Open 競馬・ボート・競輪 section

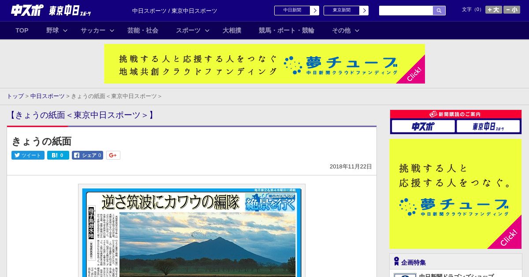click(287, 30)
